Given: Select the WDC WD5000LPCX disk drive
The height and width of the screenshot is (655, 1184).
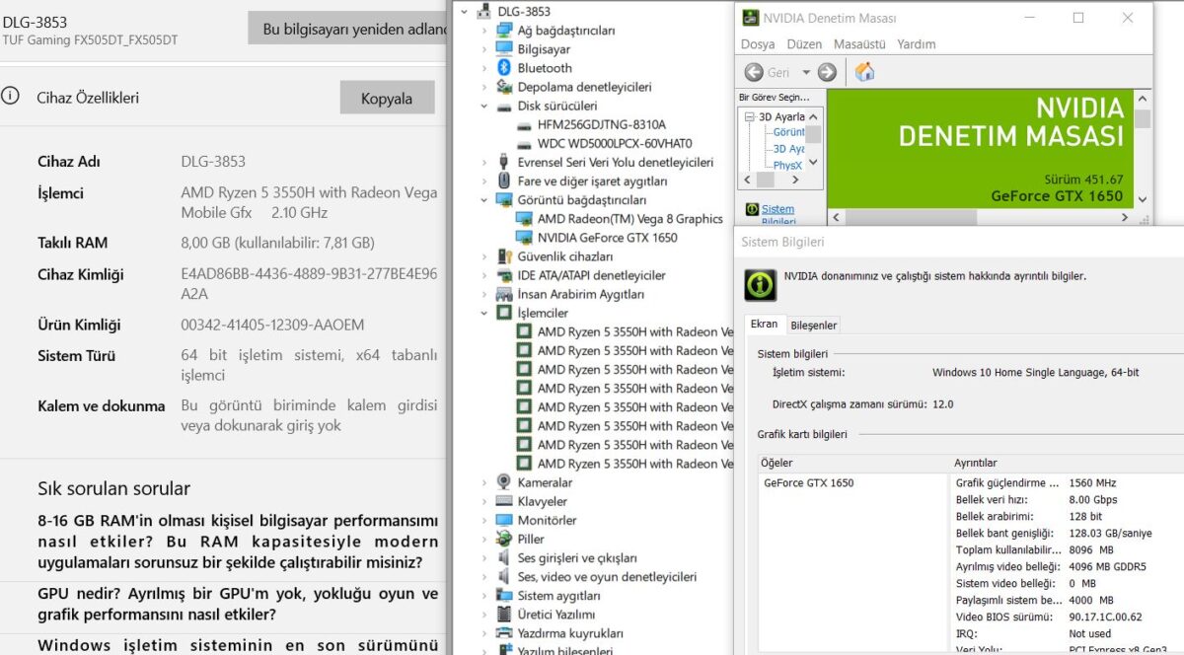Looking at the screenshot, I should click(x=614, y=143).
